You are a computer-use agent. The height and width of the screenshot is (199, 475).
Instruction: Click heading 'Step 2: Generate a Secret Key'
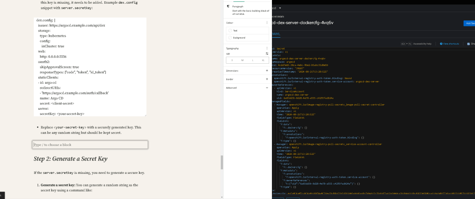point(70,159)
